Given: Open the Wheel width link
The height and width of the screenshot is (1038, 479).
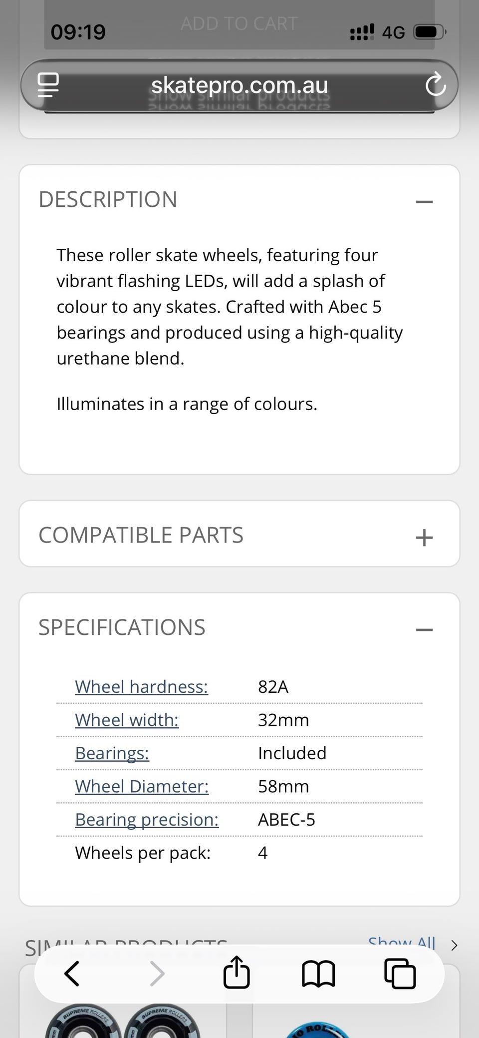Looking at the screenshot, I should click(127, 720).
